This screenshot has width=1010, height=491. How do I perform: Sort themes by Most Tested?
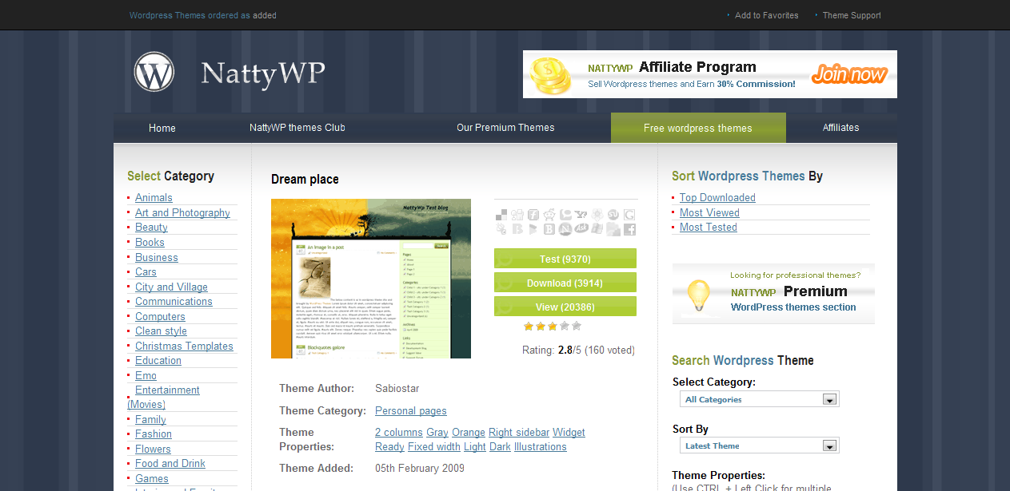709,227
